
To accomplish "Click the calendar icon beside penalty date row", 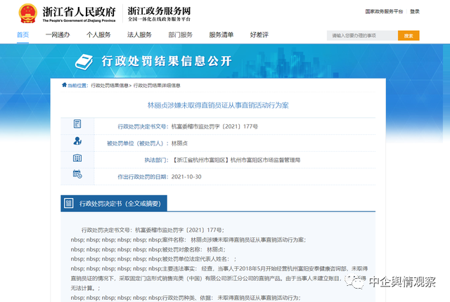I will (77, 174).
